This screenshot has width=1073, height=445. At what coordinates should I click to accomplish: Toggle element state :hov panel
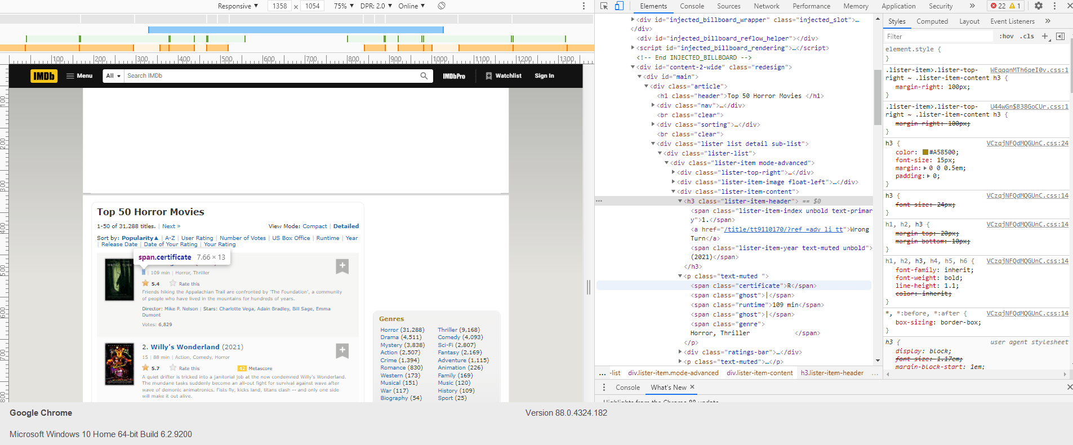[x=1007, y=37]
